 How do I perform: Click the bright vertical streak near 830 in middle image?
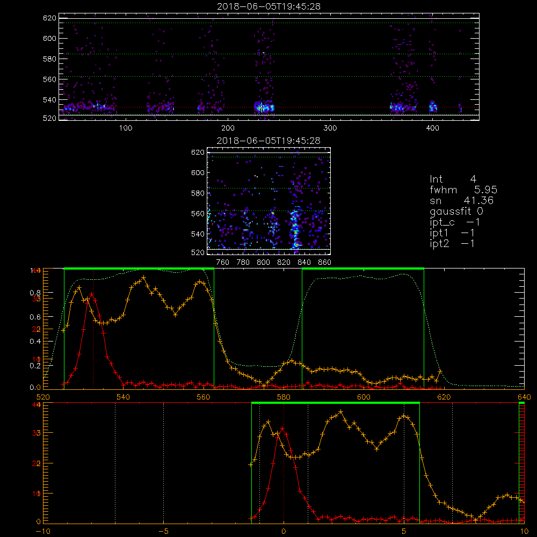(x=294, y=229)
